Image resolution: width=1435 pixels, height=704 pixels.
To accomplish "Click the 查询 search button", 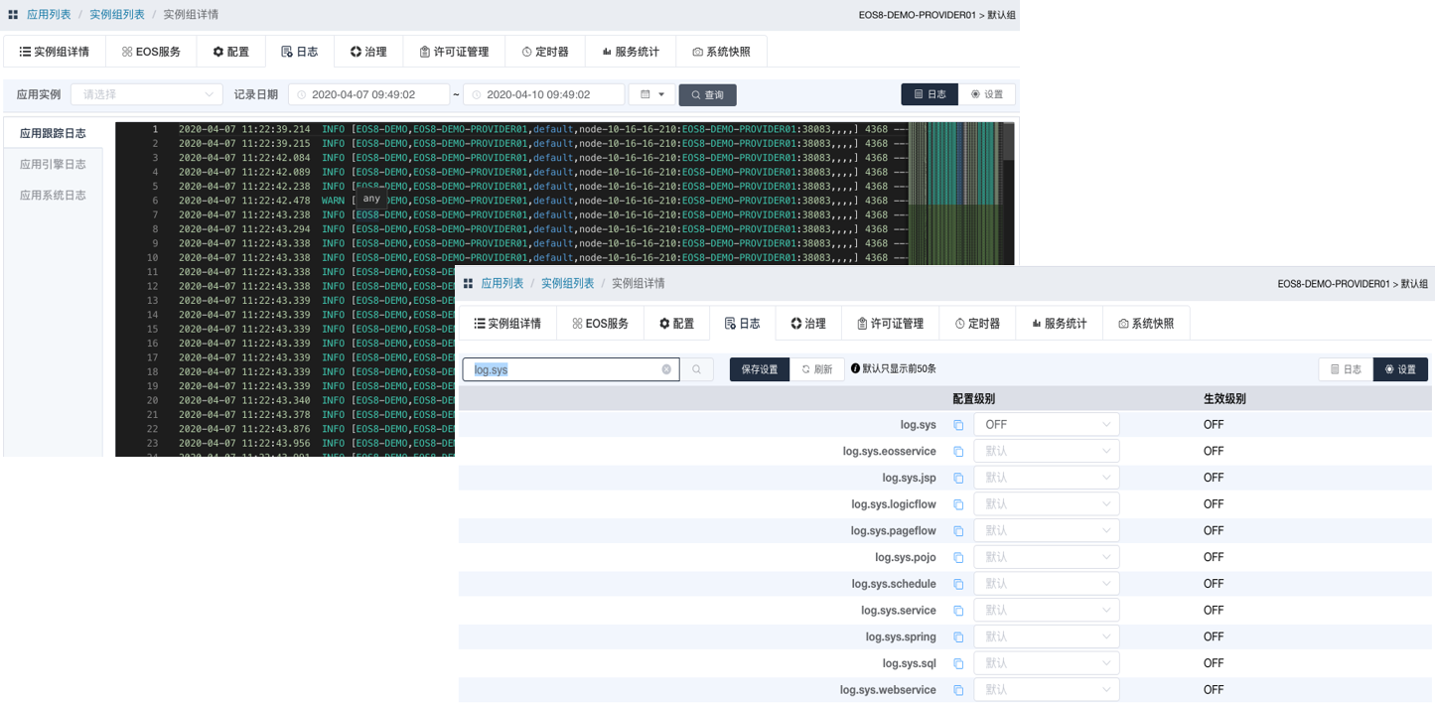I will 707,95.
